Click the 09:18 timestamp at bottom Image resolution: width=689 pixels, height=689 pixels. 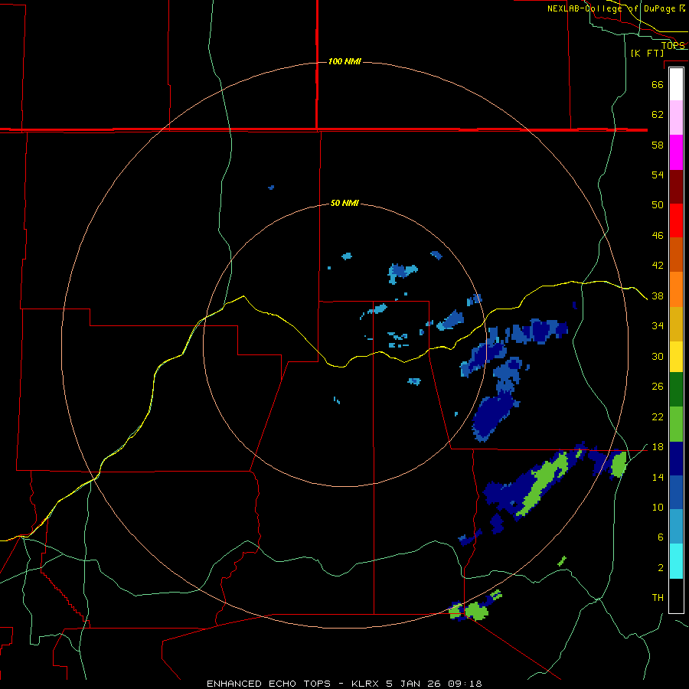[x=465, y=684]
